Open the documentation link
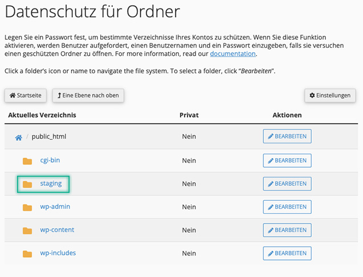Viewport: 363px width, 277px height. (233, 54)
